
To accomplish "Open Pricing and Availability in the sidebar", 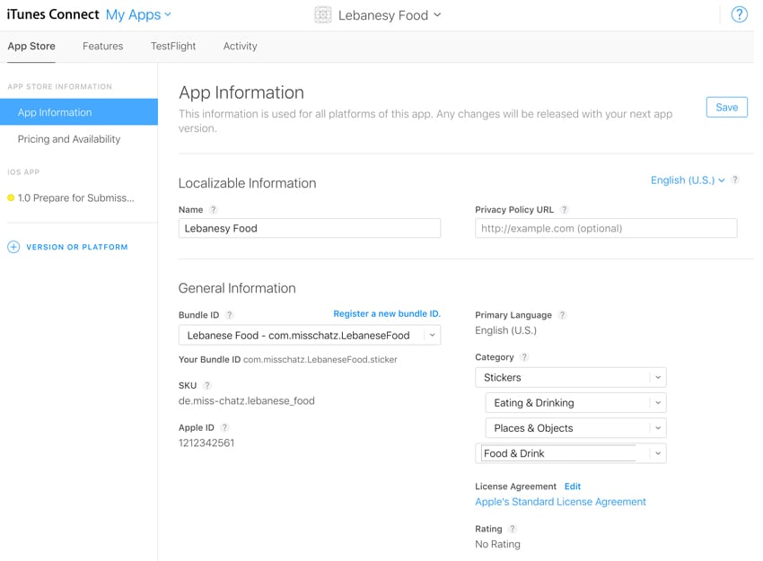I will coord(69,139).
